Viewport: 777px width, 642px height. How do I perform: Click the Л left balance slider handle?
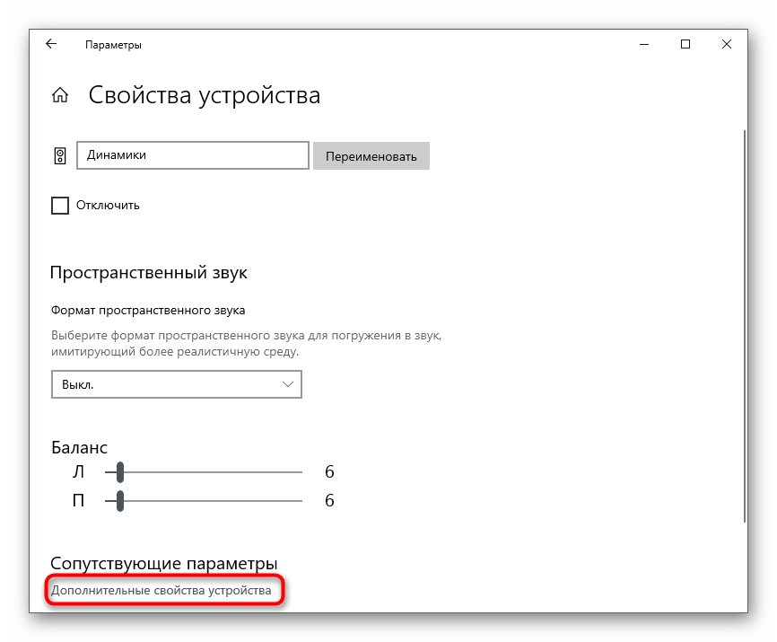[119, 472]
